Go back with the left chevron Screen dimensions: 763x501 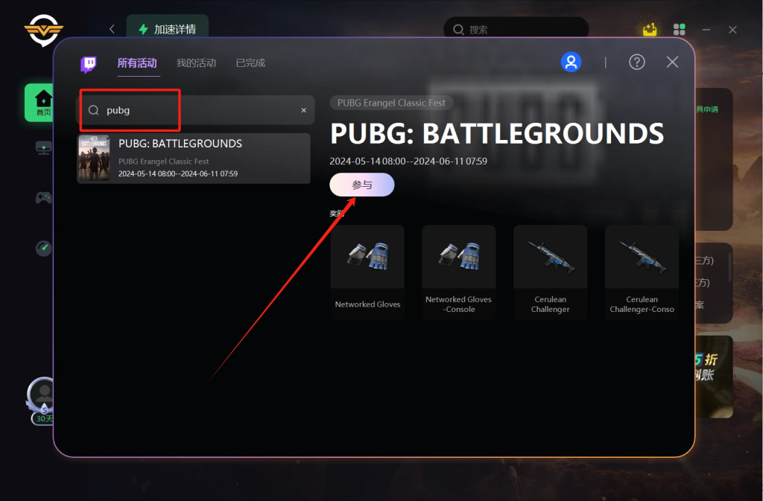113,29
